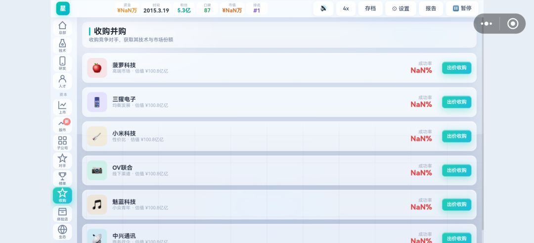This screenshot has height=243, width=534.
Task: Click the page's vertical scrollbar
Action: 482,123
